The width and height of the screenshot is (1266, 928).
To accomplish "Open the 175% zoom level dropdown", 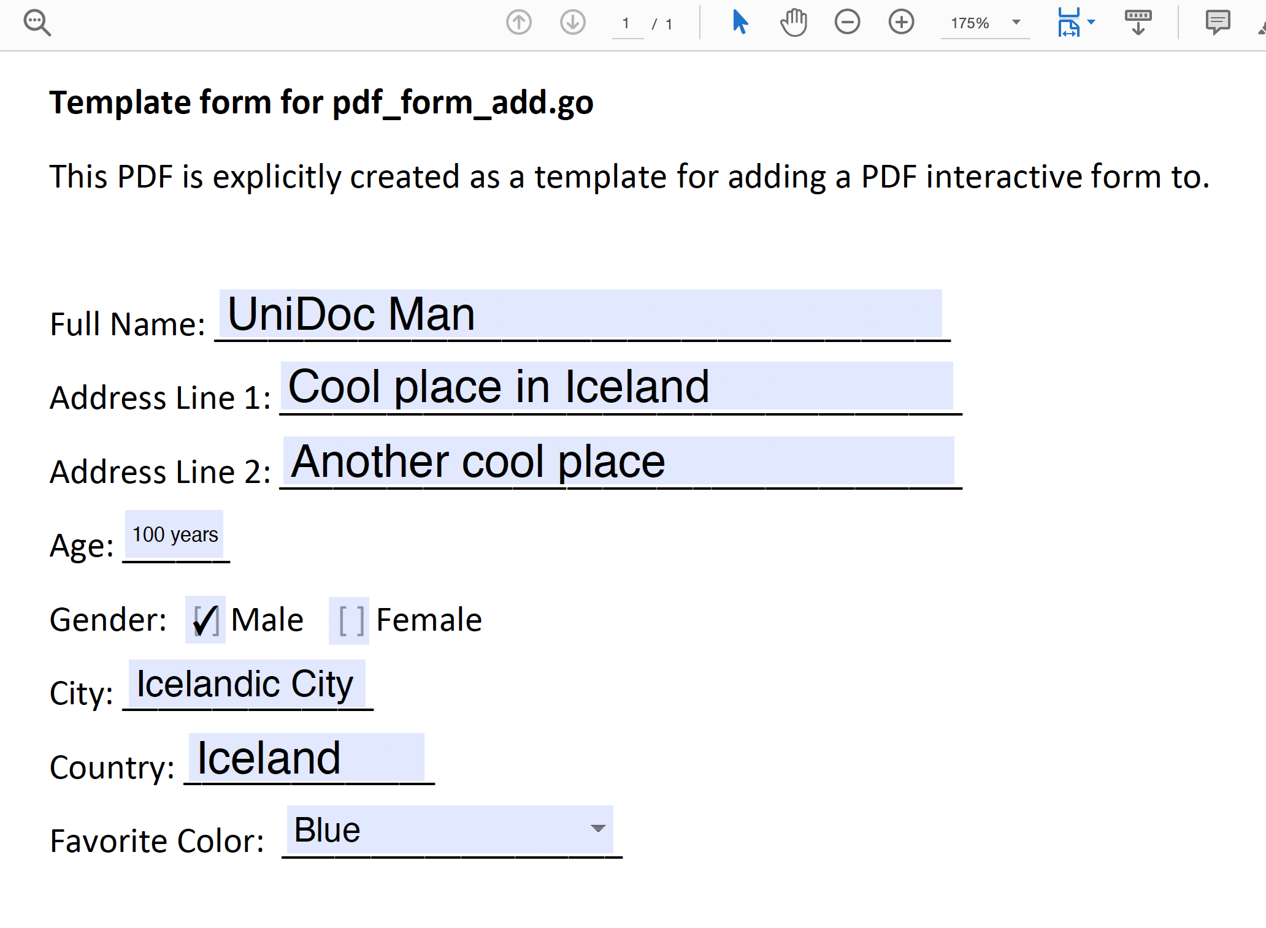I will pos(1016,23).
